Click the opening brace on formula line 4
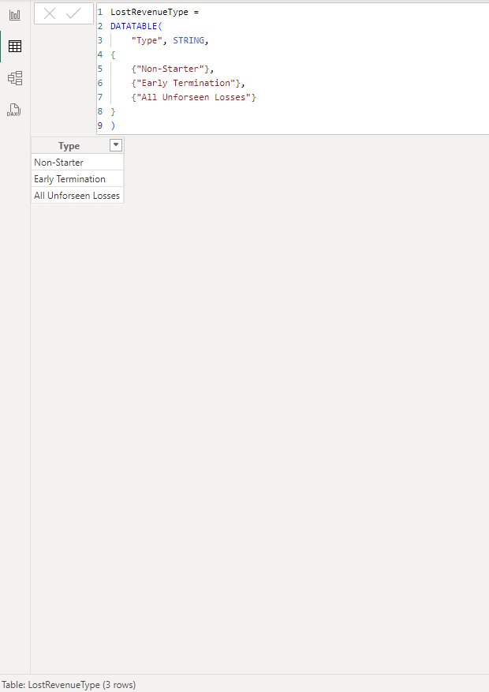 pyautogui.click(x=113, y=55)
